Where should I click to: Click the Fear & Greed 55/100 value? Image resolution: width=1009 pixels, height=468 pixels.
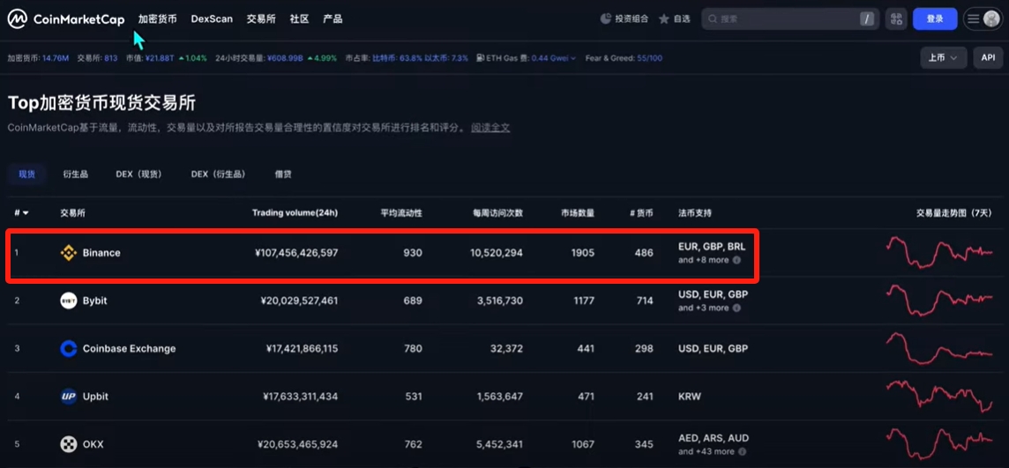649,58
